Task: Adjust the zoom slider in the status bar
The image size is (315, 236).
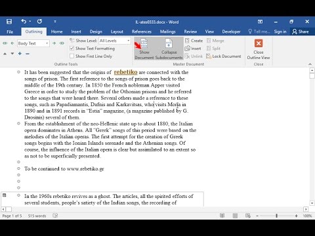Action: [276, 216]
